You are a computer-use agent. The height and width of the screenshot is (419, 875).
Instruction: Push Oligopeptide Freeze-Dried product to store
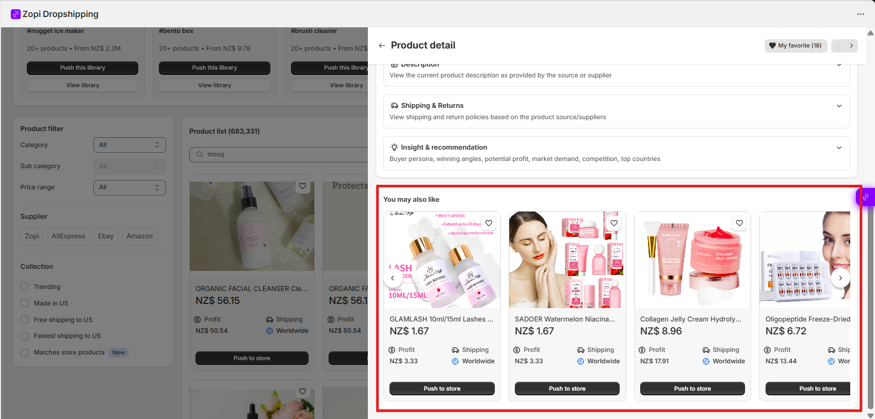pos(808,389)
